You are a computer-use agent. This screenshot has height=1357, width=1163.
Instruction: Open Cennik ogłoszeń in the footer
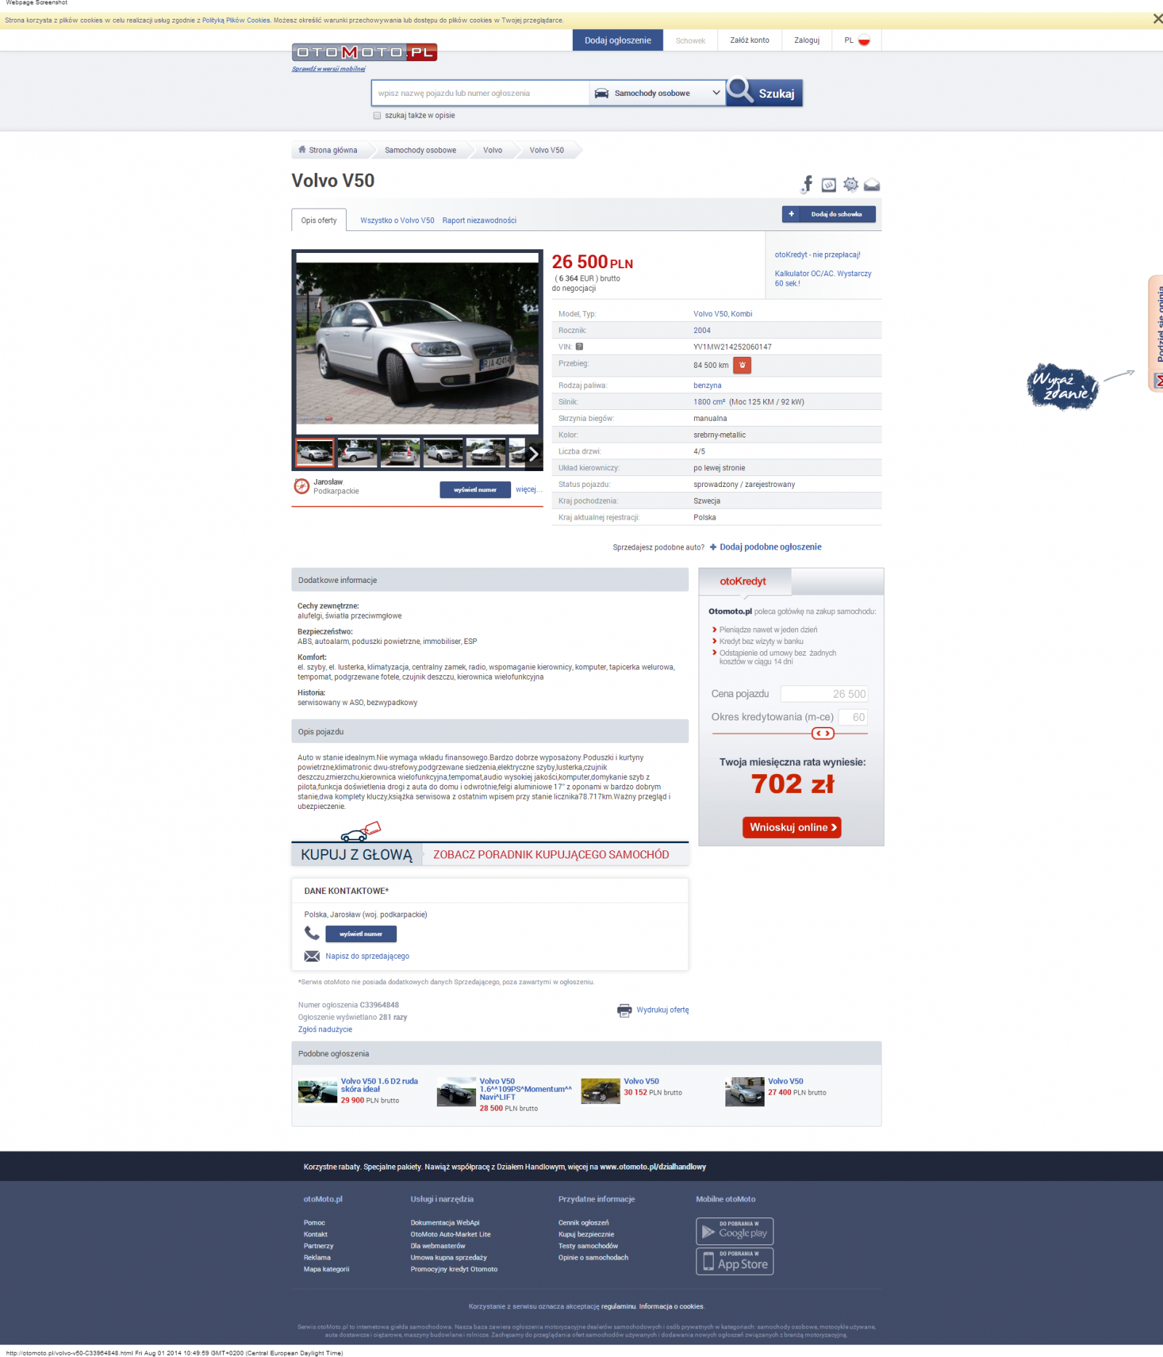pos(584,1223)
